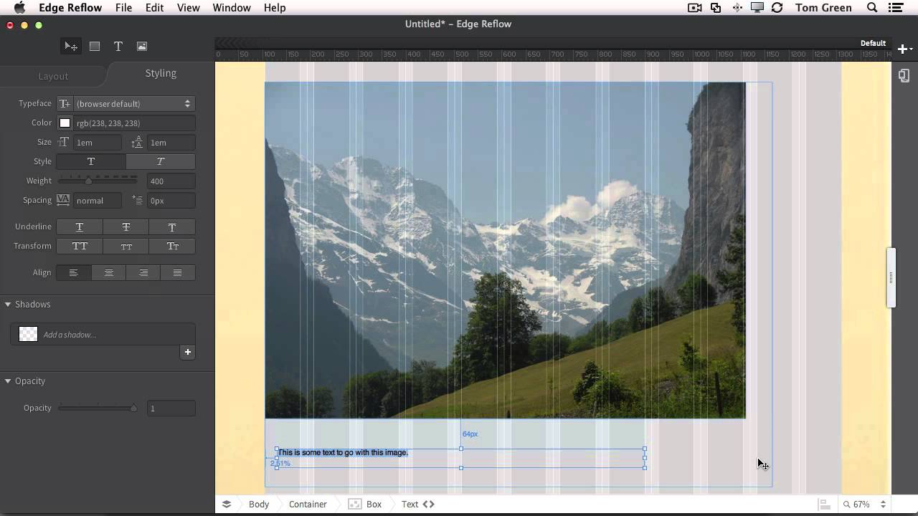Screen dimensions: 918x516
Task: Click the Text code brackets icon in breadcrumb
Action: (428, 504)
